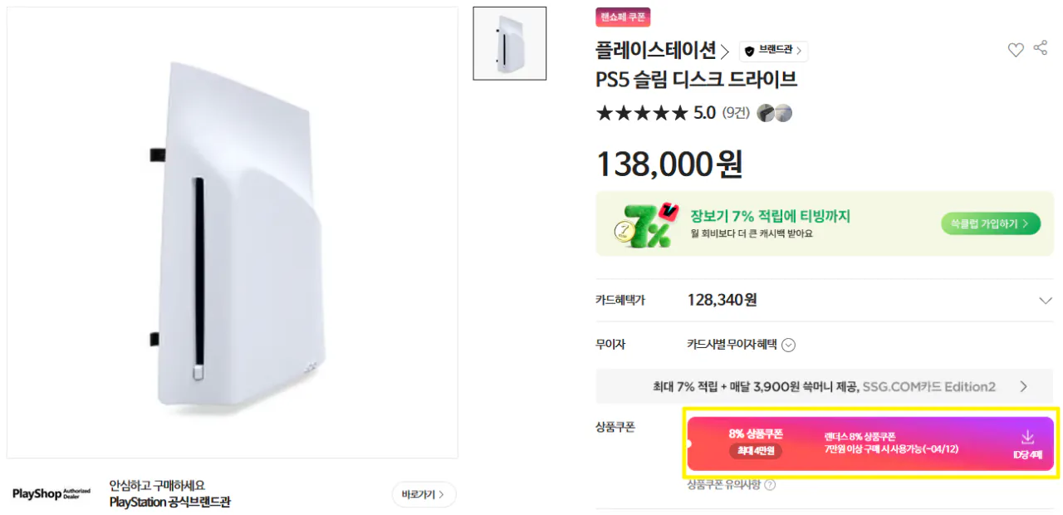Click the chevron after 플레이스테이션 brand name

point(726,51)
